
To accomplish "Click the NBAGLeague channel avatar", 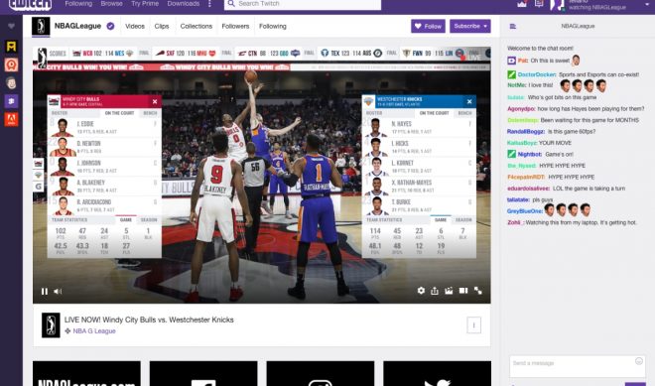I will pos(41,26).
